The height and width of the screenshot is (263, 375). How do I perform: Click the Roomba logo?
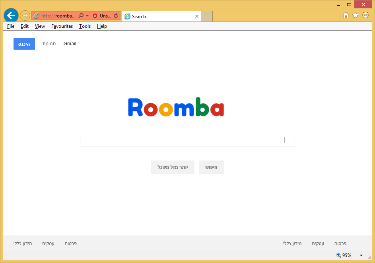coord(176,107)
